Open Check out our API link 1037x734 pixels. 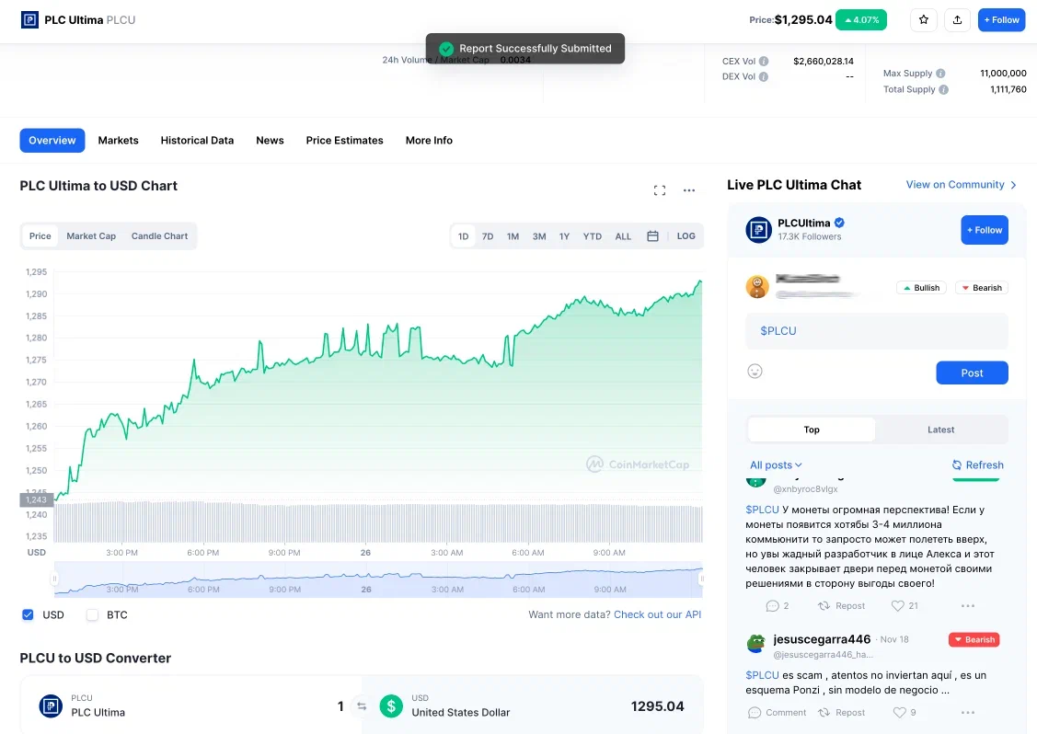[x=657, y=614]
